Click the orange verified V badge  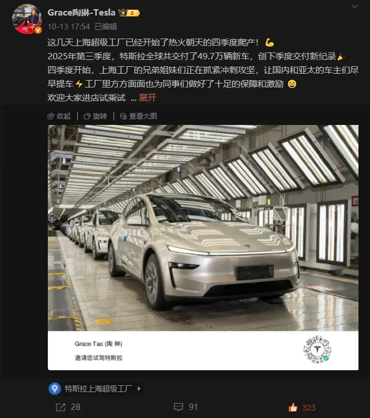pos(38,30)
